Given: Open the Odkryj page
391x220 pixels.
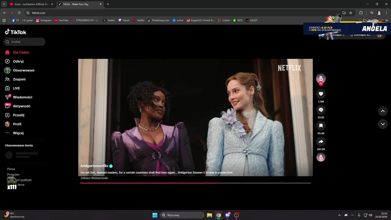Looking at the screenshot, I should pos(14,61).
